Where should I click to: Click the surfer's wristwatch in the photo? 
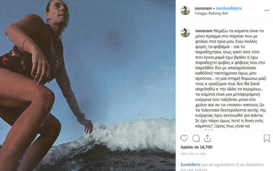pos(81,117)
